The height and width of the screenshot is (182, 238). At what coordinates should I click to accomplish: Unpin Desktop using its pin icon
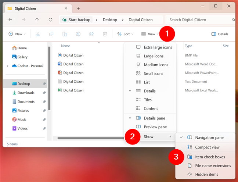point(44,84)
